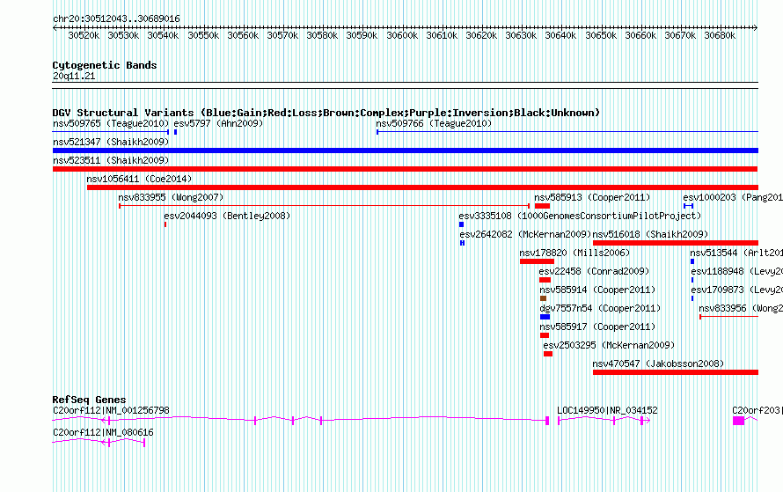Click the nsv523511 (Shaikh2009) red loss bar
This screenshot has width=783, height=492.
tap(406, 169)
